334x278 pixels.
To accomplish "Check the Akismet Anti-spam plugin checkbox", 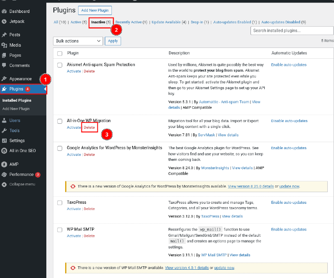I will pos(60,65).
